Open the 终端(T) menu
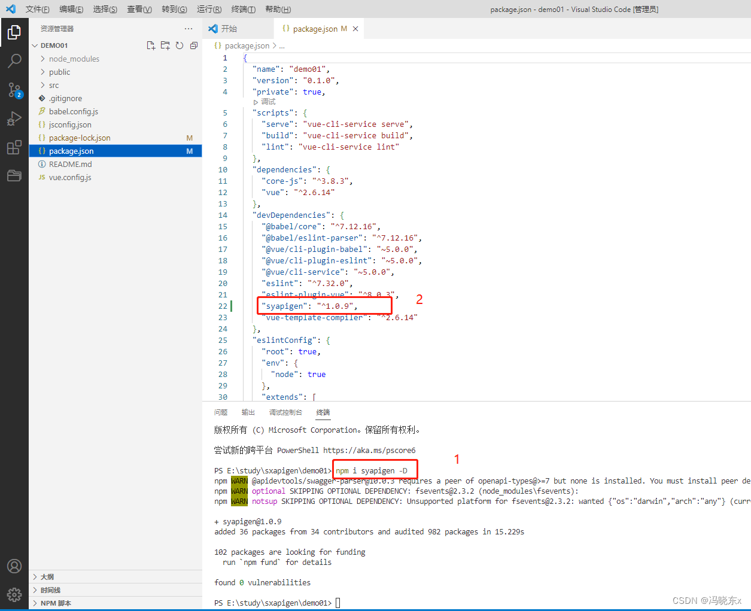 point(243,9)
